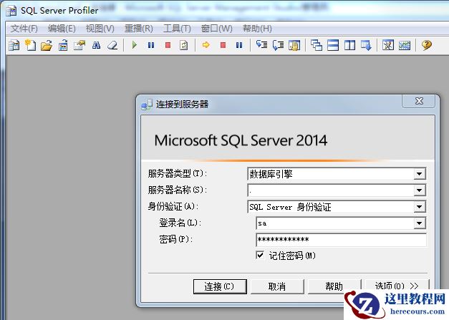449x320 pixels.
Task: Expand the 服务器名称 dropdown arrow
Action: [419, 190]
